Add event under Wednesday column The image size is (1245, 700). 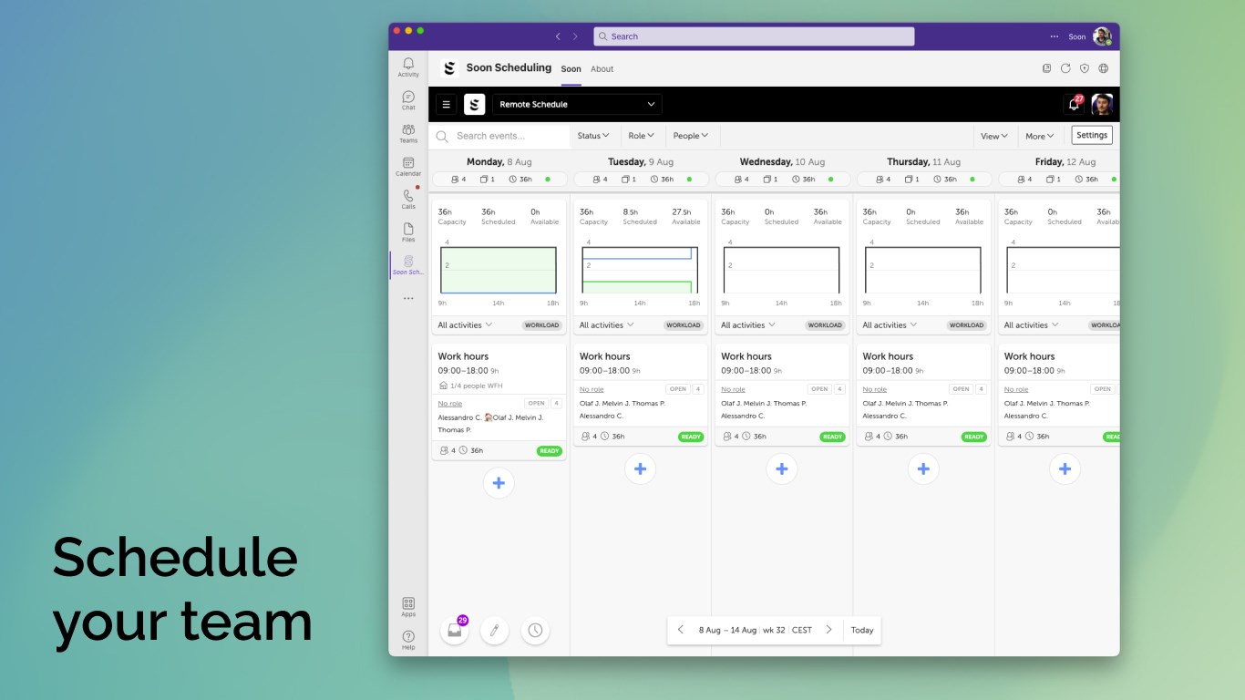[781, 468]
